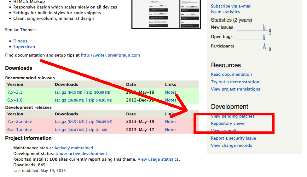
Task: Visit writer.bryanbraun.com documentation link
Action: click(110, 55)
